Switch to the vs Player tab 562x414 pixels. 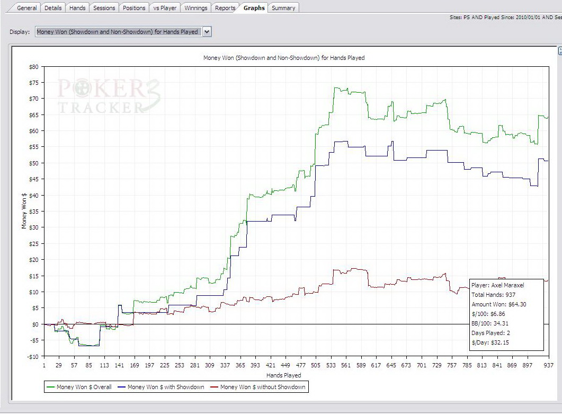click(x=165, y=8)
